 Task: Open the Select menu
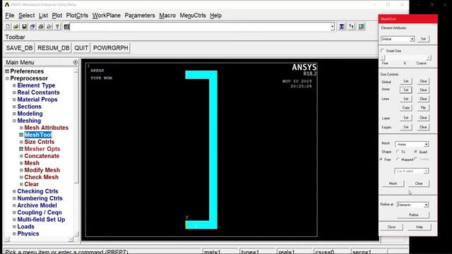(x=27, y=16)
